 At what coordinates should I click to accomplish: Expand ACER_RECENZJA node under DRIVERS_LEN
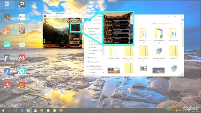[x=87, y=69]
